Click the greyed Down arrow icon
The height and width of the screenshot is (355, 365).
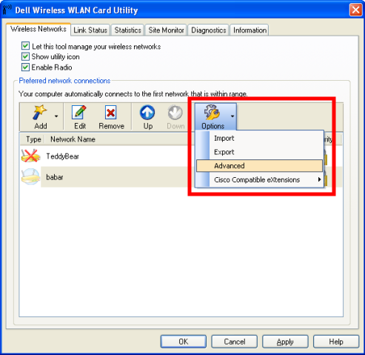pyautogui.click(x=175, y=113)
